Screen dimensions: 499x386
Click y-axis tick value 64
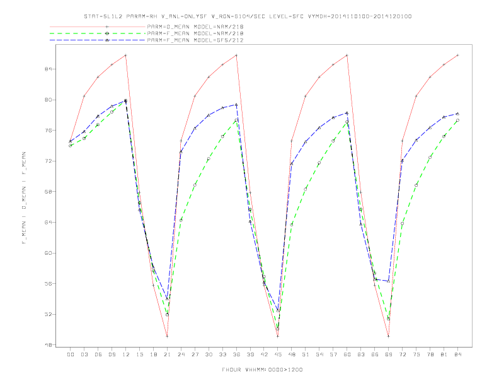tap(48, 222)
